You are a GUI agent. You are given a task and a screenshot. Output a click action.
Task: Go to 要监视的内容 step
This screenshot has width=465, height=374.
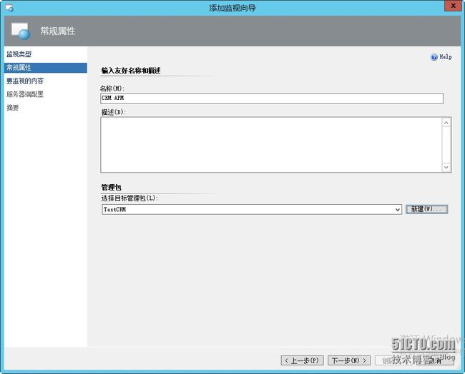click(x=25, y=81)
